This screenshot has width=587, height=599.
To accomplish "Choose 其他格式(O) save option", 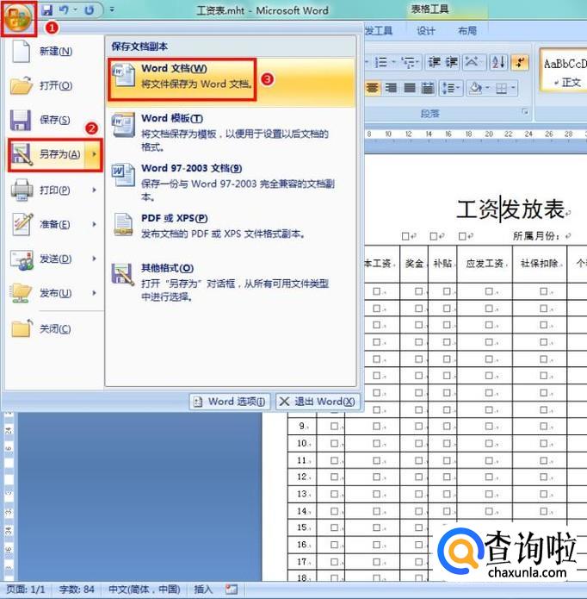I will [x=232, y=283].
